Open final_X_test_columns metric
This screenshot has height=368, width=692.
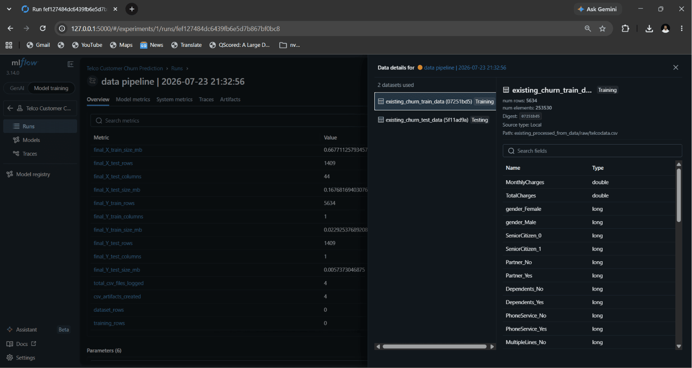click(117, 177)
